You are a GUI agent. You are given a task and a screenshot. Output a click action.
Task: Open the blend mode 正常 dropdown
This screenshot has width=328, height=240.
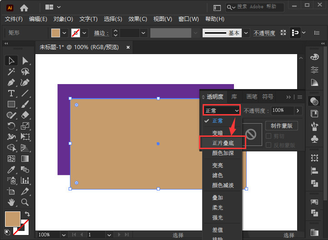[222, 110]
